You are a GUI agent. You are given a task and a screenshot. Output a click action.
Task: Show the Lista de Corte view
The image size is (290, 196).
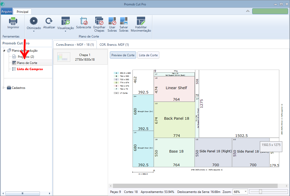tap(148, 55)
